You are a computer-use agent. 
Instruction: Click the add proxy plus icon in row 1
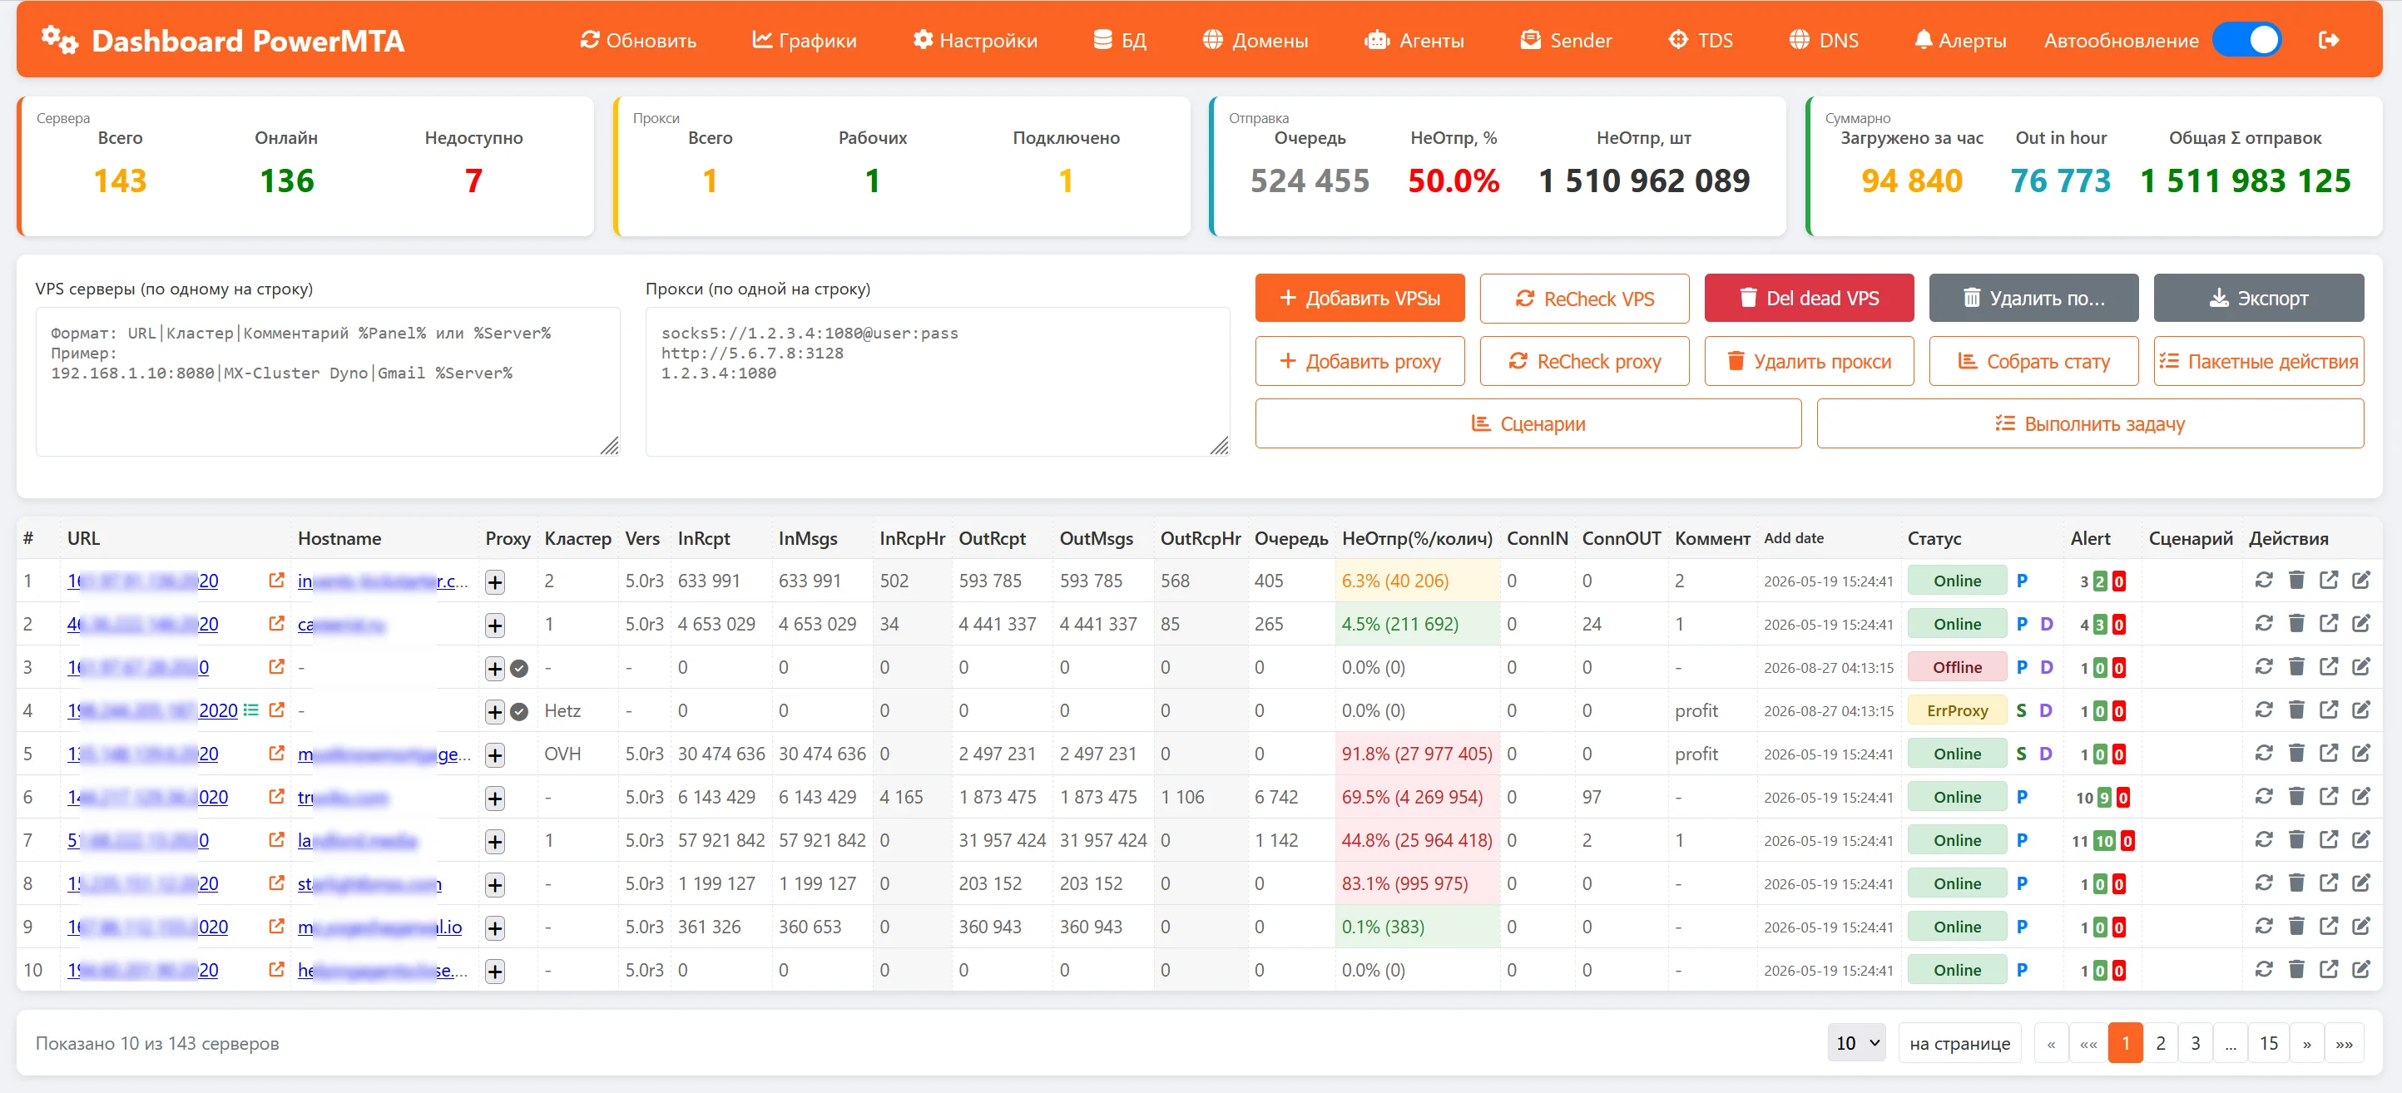(x=495, y=582)
